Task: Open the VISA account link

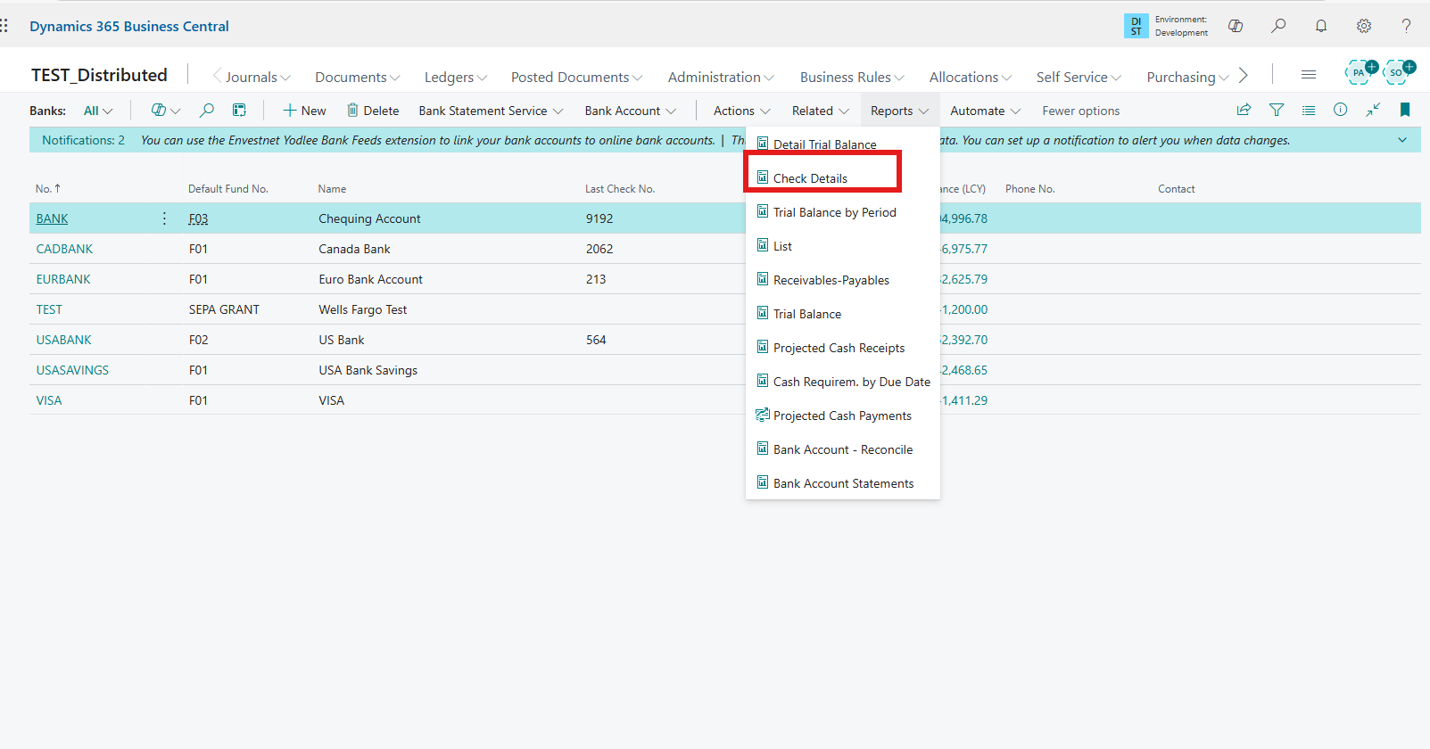Action: [49, 400]
